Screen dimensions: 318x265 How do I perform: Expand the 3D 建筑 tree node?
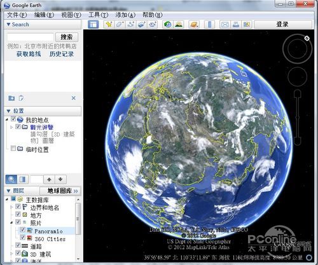(x=11, y=254)
